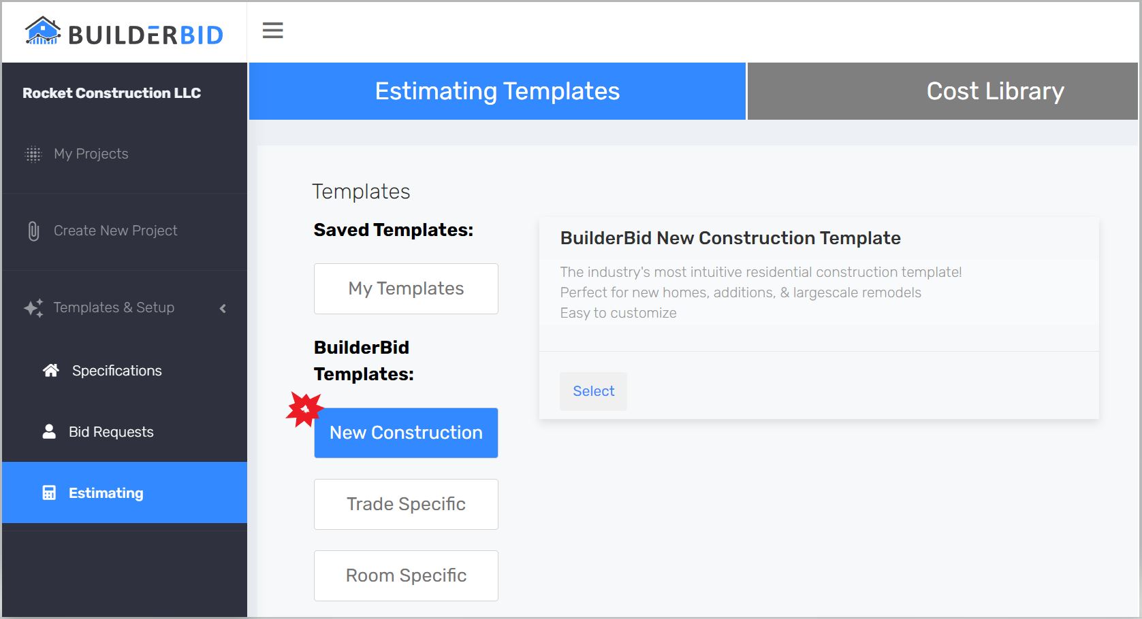The image size is (1142, 619).
Task: Click the paperclip icon beside Create New Project
Action: pos(33,231)
